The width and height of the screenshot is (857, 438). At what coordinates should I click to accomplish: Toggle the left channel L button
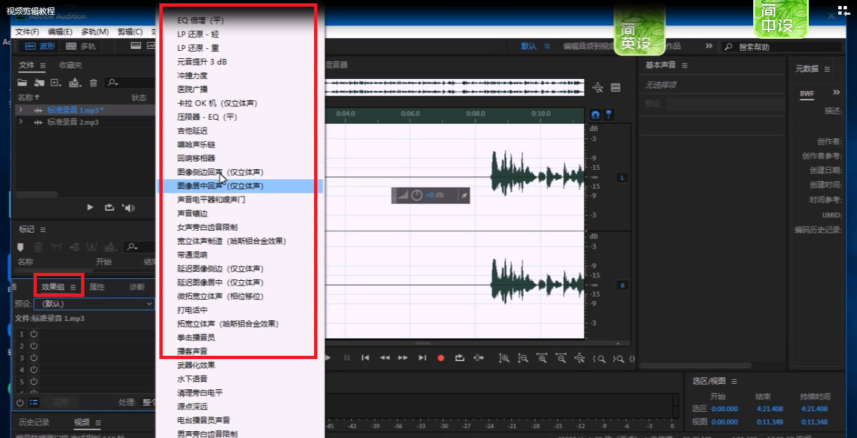(623, 177)
